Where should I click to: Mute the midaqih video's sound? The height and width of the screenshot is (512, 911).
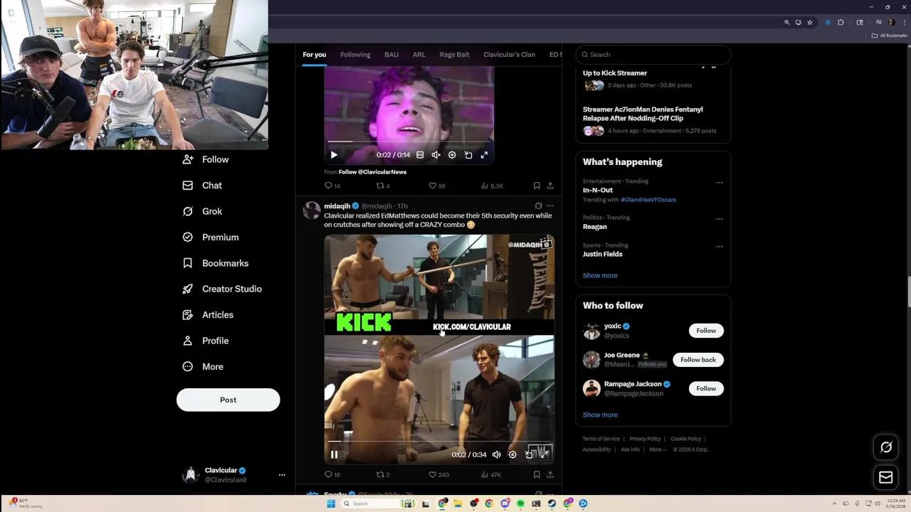(496, 454)
